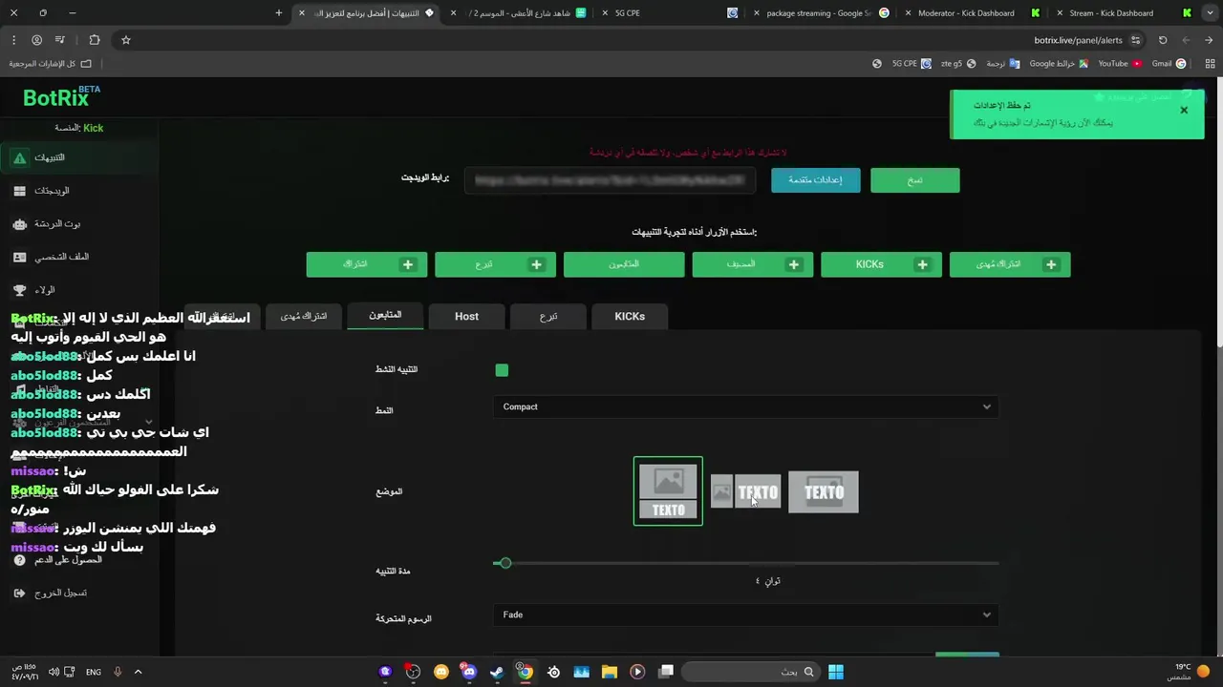Test the المضيف alert button
This screenshot has width=1223, height=687.
pos(753,264)
